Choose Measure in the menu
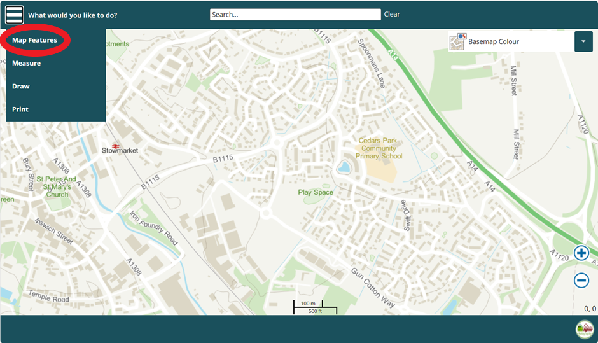The width and height of the screenshot is (598, 343). click(x=26, y=63)
